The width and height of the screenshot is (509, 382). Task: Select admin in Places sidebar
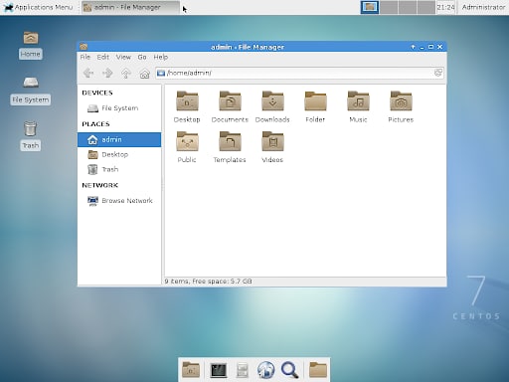click(x=119, y=139)
